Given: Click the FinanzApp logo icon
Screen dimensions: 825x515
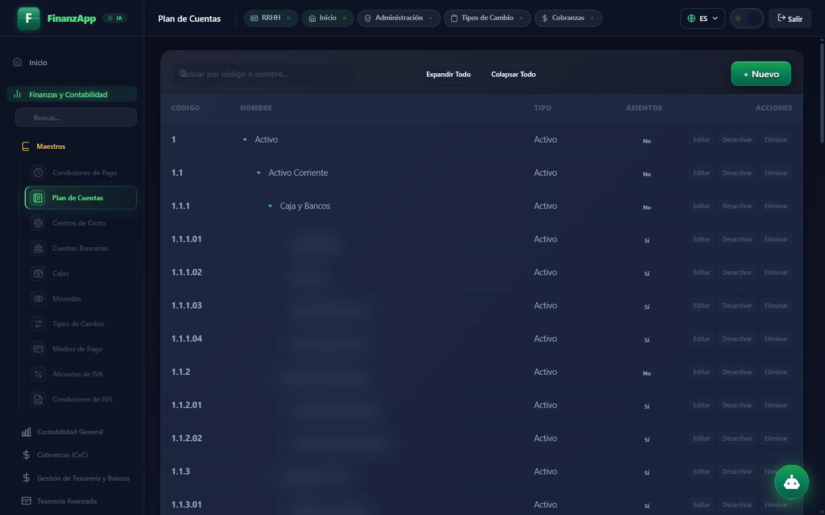Looking at the screenshot, I should coord(29,18).
